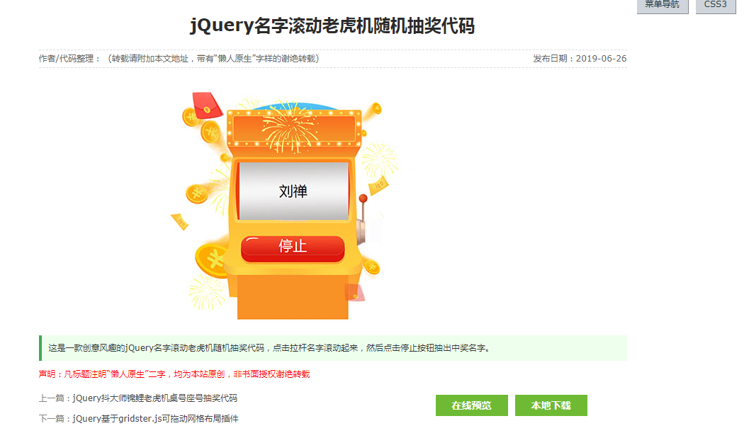Click the 100 banknote right of the machine
The height and width of the screenshot is (433, 749).
(x=378, y=185)
